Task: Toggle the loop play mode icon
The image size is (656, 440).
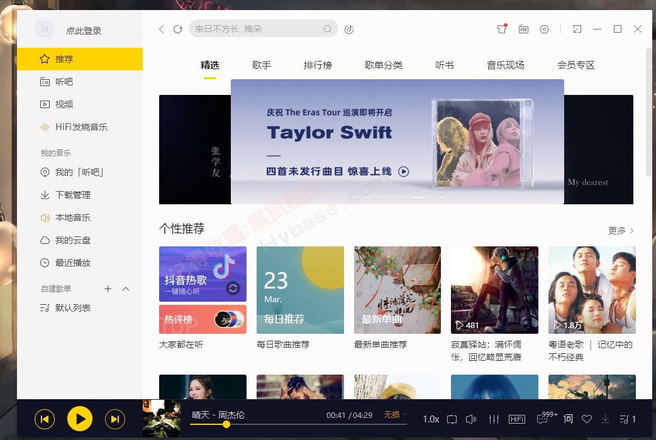Action: tap(452, 419)
